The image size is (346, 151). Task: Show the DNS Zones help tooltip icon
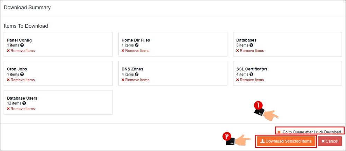coord(137,74)
